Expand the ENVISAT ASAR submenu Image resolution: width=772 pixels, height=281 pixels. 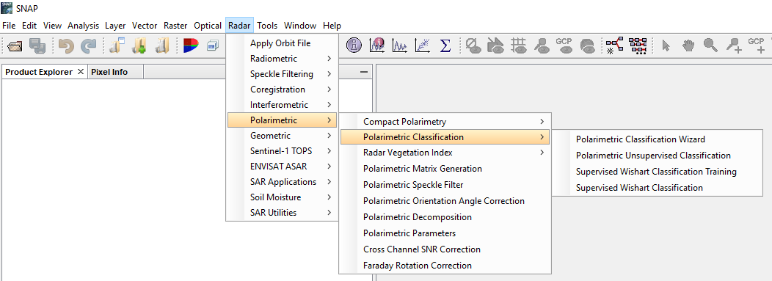click(x=282, y=167)
